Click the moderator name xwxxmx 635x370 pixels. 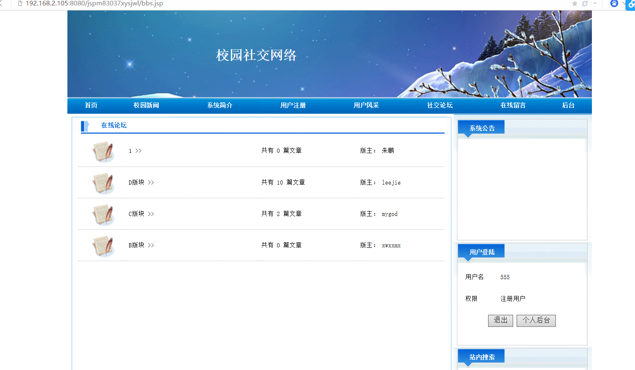click(x=391, y=245)
